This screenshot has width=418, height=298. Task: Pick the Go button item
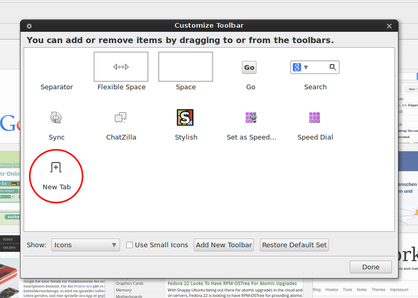point(249,67)
